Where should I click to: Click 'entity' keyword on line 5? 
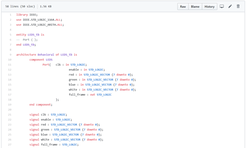tap(21, 35)
